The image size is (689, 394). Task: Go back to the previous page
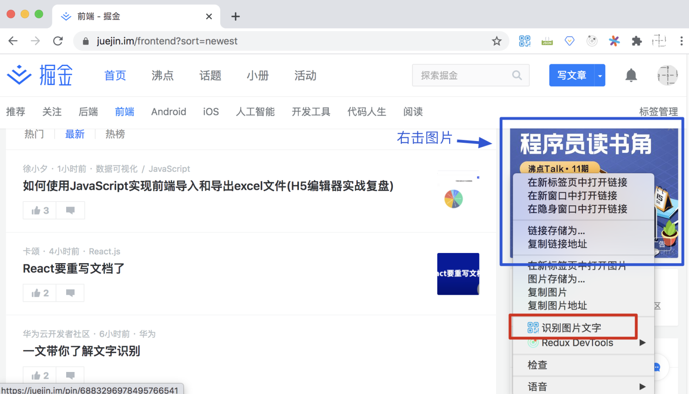[x=13, y=41]
